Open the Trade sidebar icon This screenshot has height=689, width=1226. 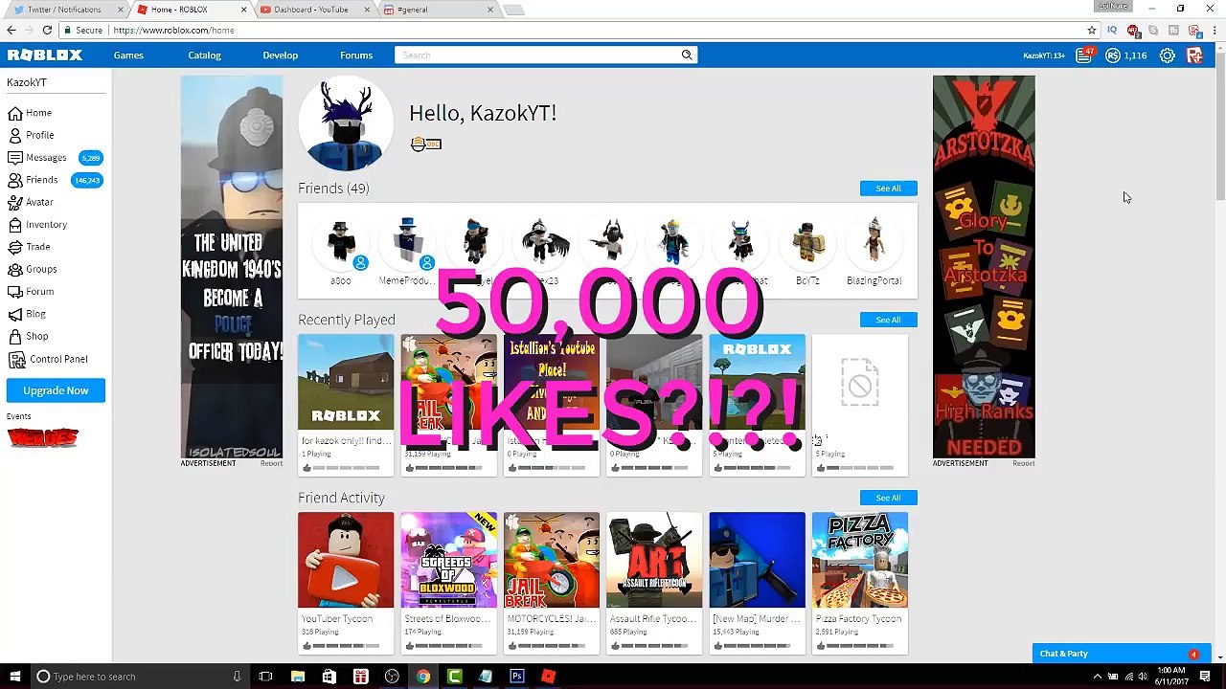pyautogui.click(x=14, y=247)
